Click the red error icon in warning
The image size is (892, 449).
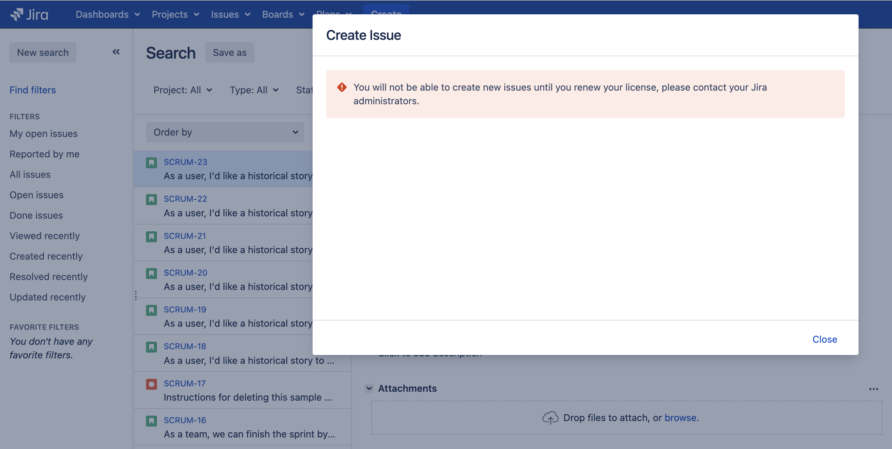342,87
